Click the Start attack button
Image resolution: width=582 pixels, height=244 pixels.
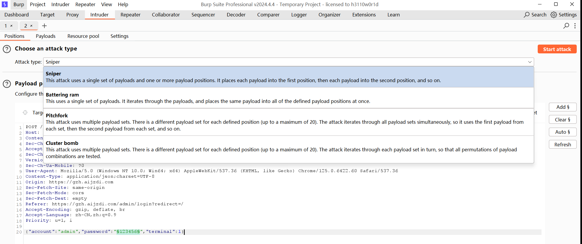[x=557, y=49]
